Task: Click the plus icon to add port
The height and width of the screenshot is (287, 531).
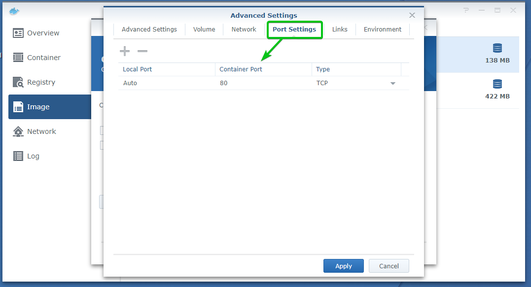Action: click(125, 51)
